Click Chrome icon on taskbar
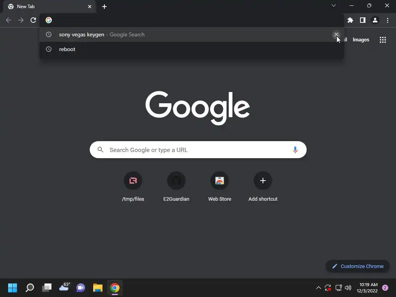The image size is (396, 297). coord(114,288)
